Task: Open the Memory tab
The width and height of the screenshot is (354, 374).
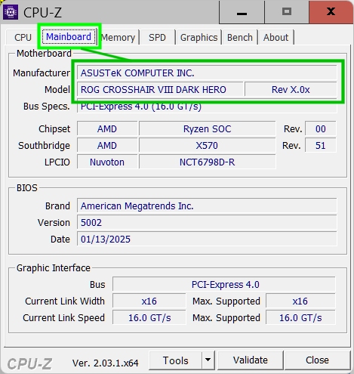Action: (x=118, y=38)
